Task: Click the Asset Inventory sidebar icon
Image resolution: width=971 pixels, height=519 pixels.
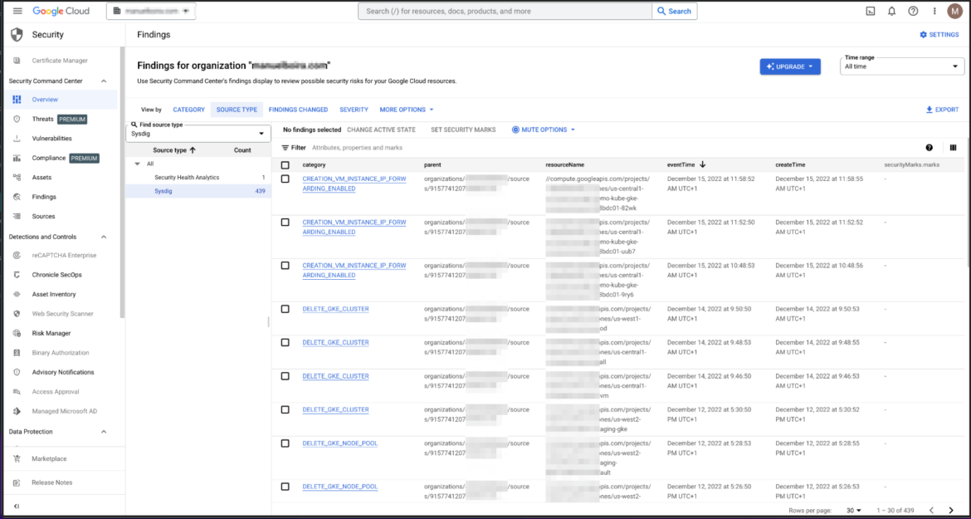Action: [x=17, y=294]
